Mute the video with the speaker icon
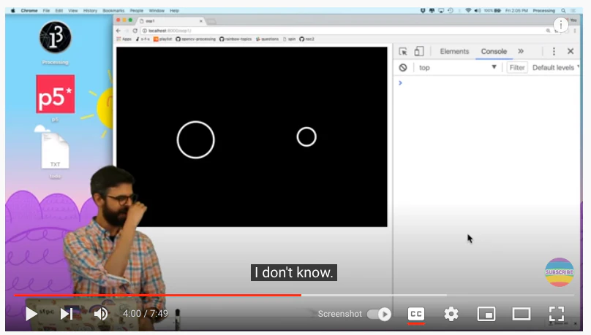Viewport: 591px width, 335px height. coord(101,314)
